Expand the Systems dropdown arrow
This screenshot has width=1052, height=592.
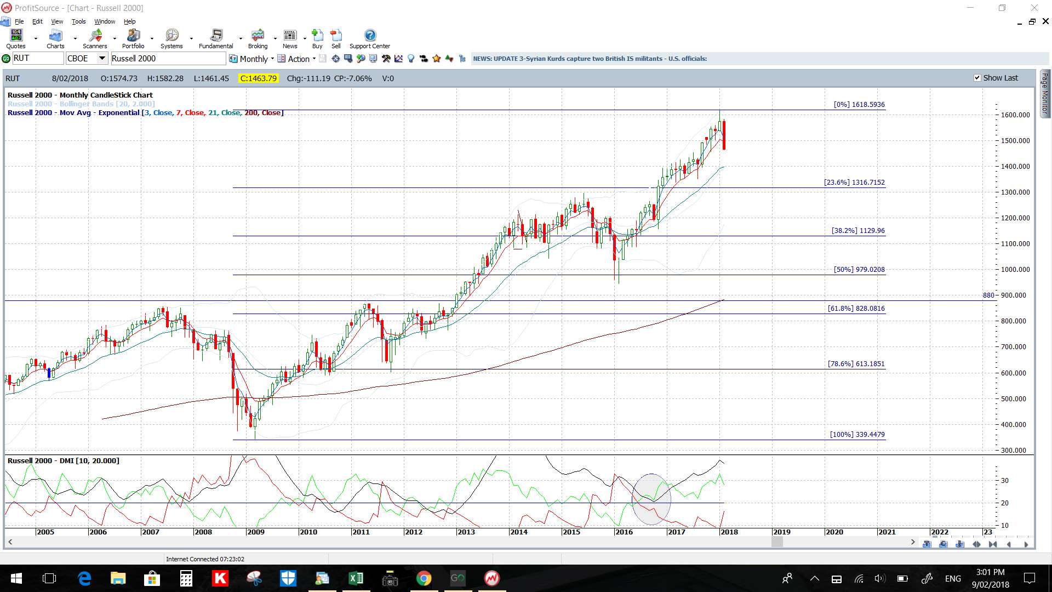pos(191,39)
